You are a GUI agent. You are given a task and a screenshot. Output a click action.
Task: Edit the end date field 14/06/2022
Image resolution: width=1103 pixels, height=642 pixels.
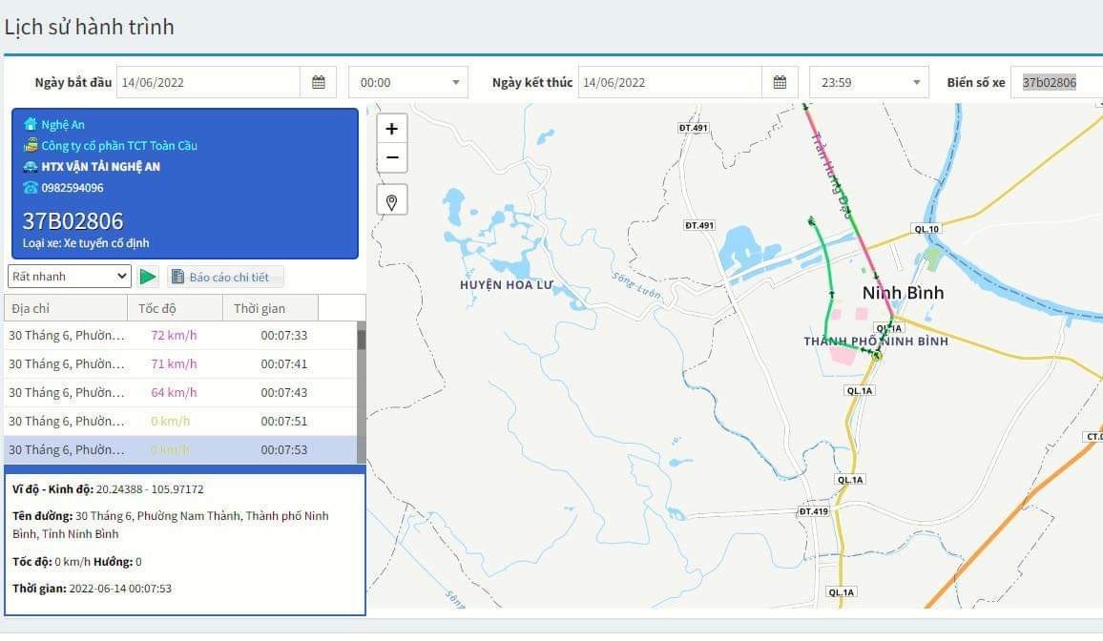click(x=670, y=82)
